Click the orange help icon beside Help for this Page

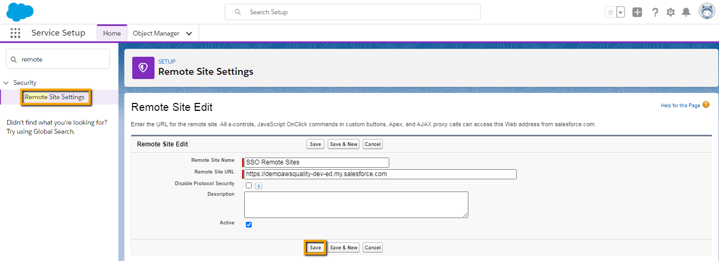pos(706,105)
